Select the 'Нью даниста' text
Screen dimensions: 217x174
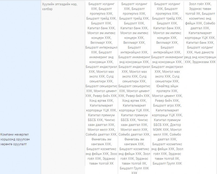point(204,52)
